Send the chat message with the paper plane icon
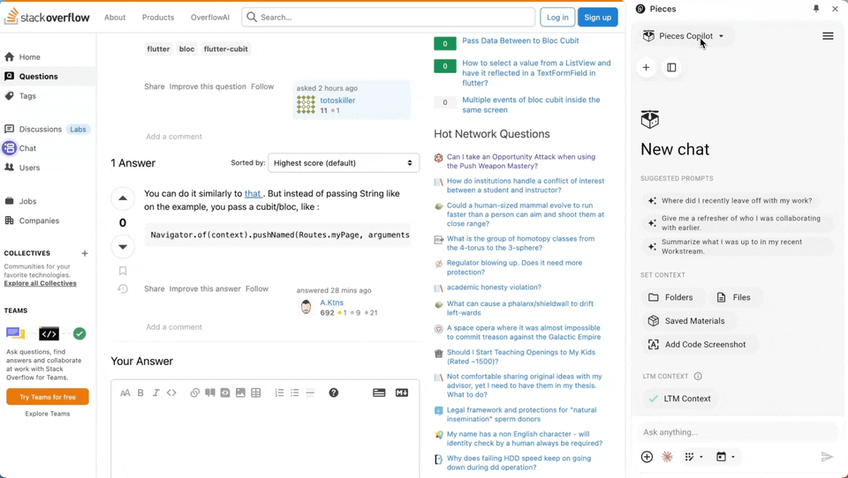 coord(827,457)
